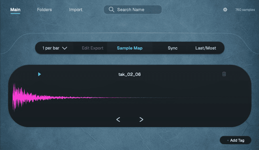Viewport: 259px width, 150px height.
Task: Go to the next sample with the right arrow
Action: pyautogui.click(x=141, y=119)
